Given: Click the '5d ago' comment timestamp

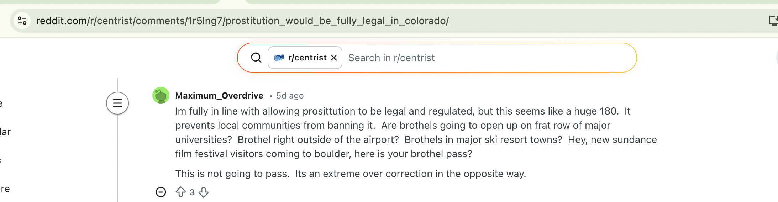Looking at the screenshot, I should tap(290, 96).
